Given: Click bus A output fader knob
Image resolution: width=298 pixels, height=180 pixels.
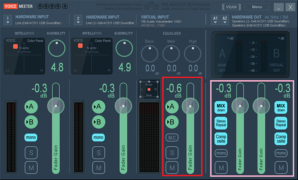Looking at the screenshot, I should pos(240,106).
